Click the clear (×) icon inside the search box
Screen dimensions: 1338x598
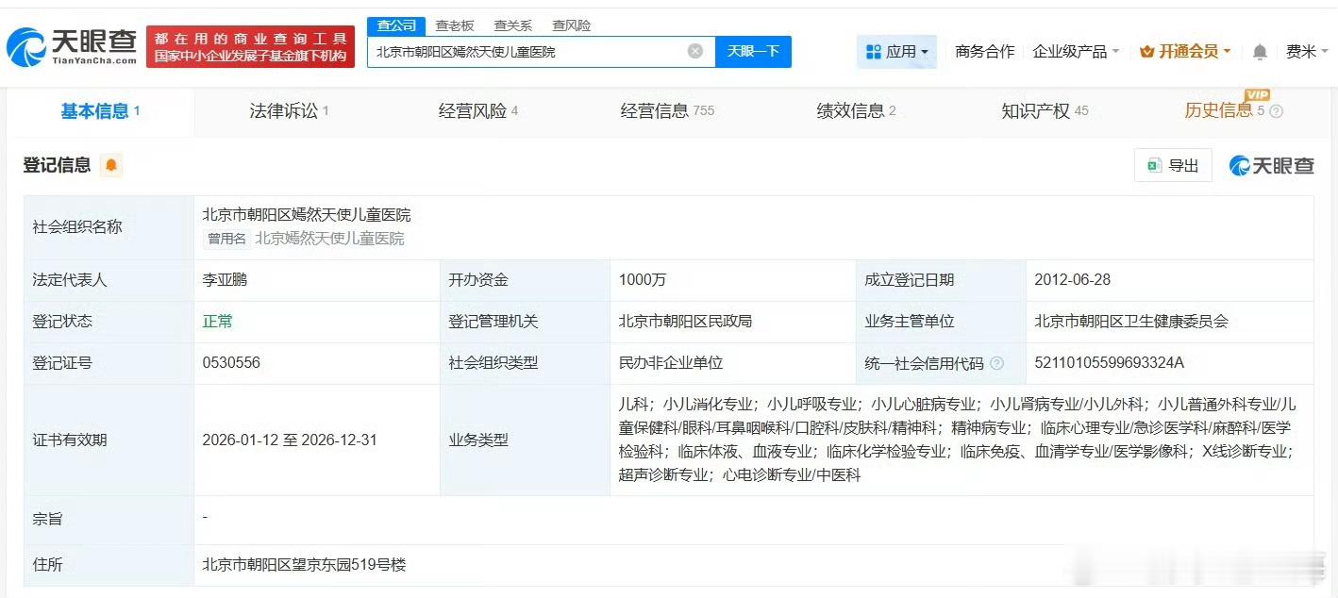click(x=695, y=52)
